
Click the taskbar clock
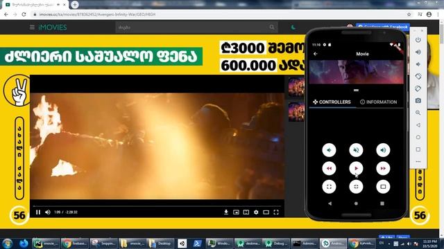click(x=430, y=243)
